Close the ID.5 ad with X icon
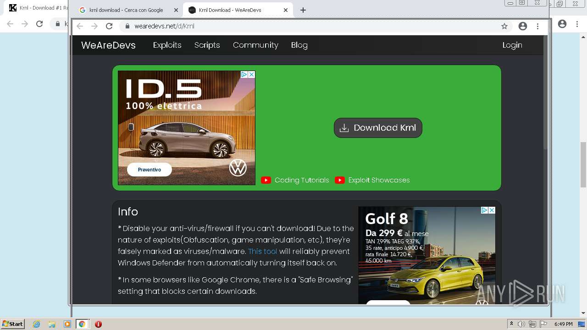Image resolution: width=587 pixels, height=330 pixels. pos(251,74)
